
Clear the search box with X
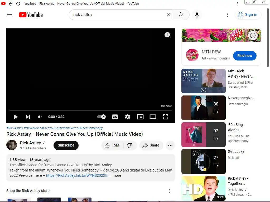(x=168, y=15)
